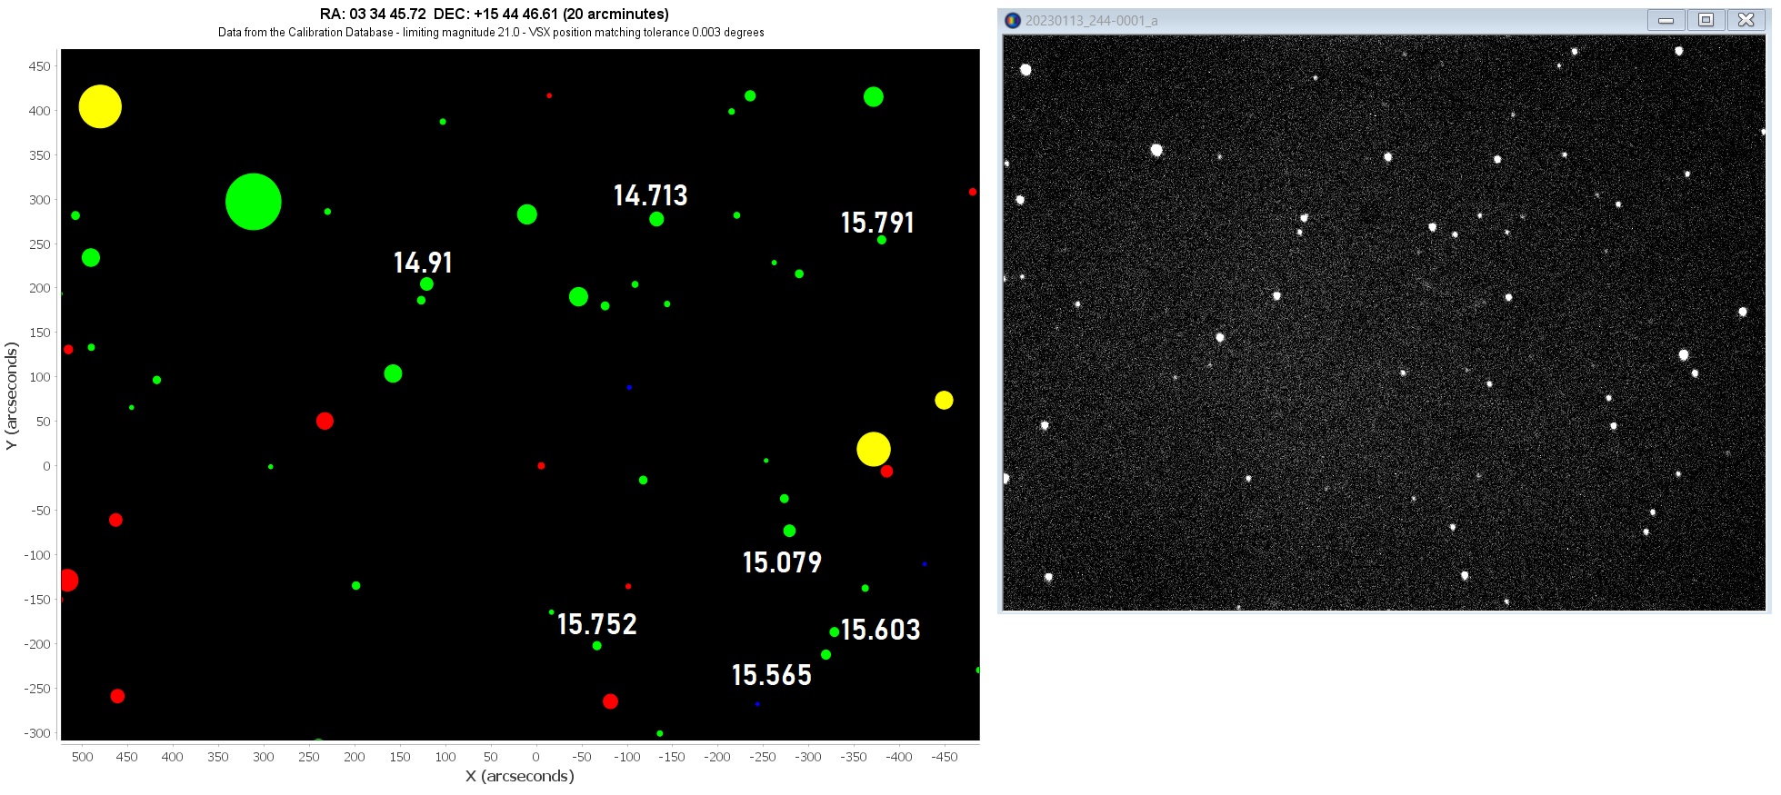
Task: Pick the green star labeled 14.91
Action: pos(426,284)
